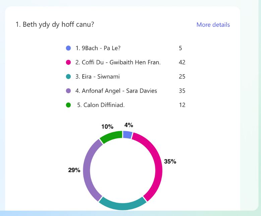Click the purple Anfonaf Angel legend dot
Screen dimensions: 261x216
[68, 91]
